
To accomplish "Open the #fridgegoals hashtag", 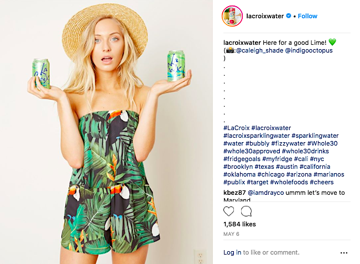I will tap(243, 159).
